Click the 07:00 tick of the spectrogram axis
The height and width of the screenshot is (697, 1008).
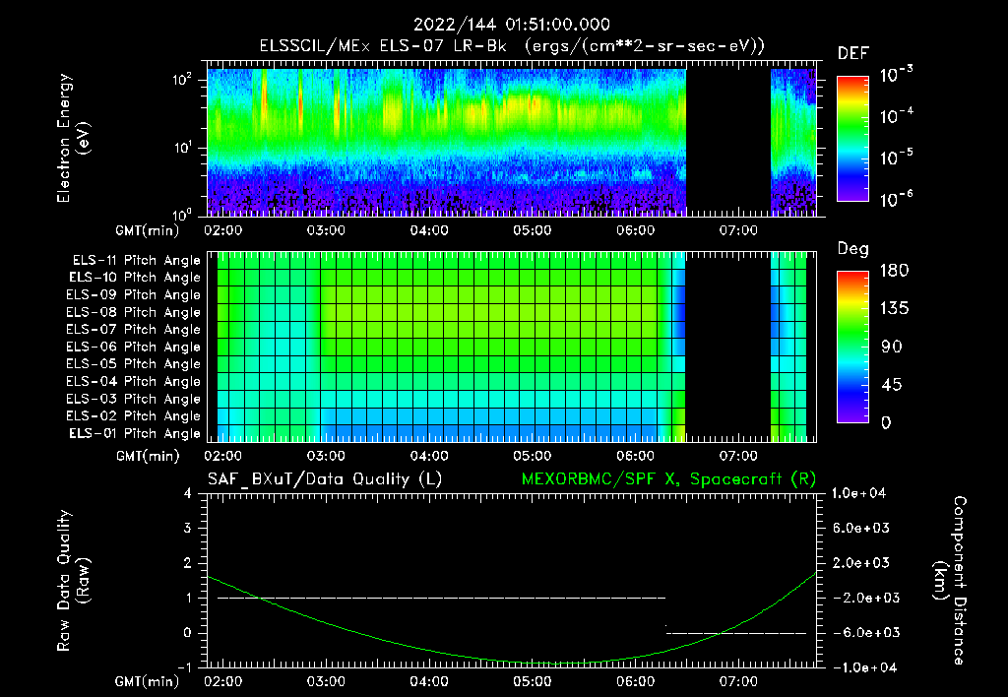tap(738, 230)
